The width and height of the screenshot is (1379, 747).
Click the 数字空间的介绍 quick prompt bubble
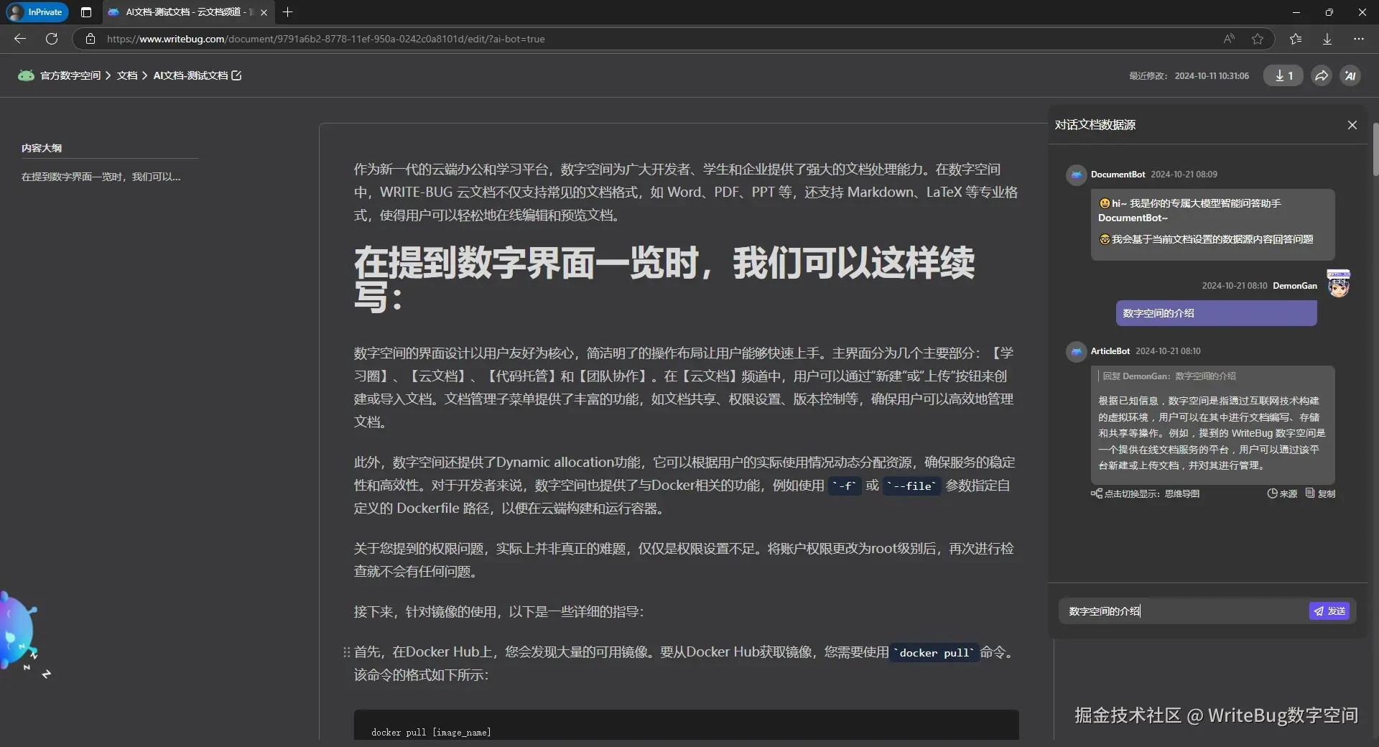click(1217, 313)
